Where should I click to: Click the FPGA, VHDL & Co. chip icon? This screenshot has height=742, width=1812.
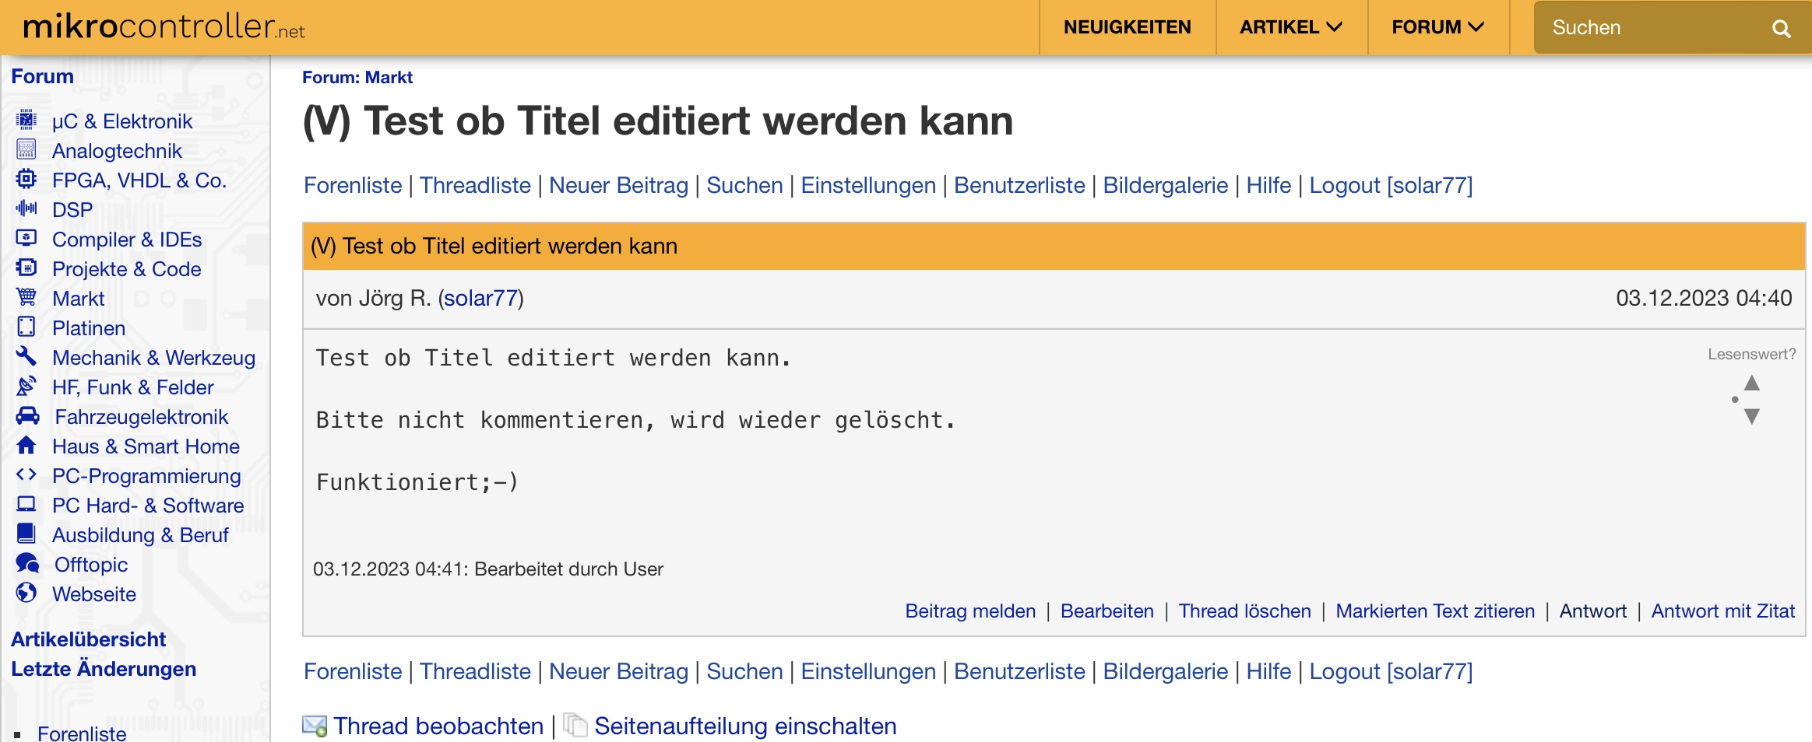pyautogui.click(x=26, y=179)
